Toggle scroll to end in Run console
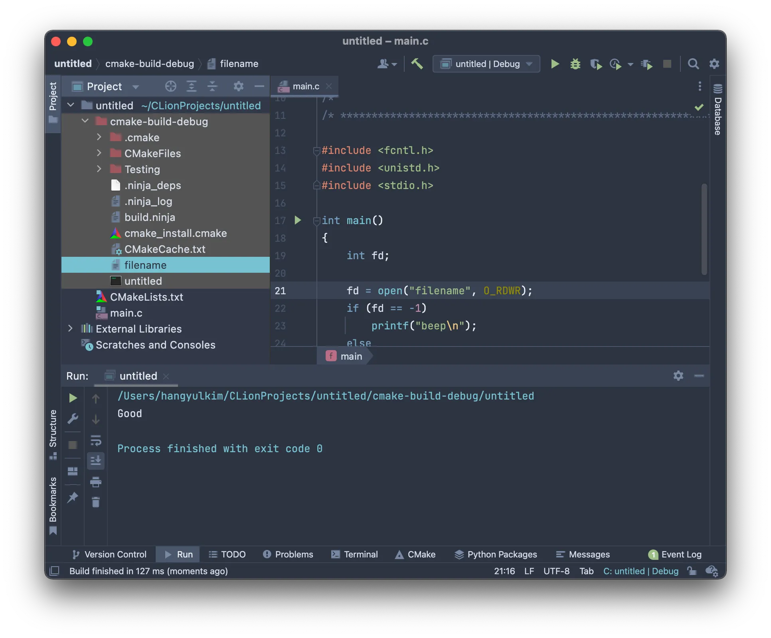This screenshot has width=771, height=638. coord(96,461)
